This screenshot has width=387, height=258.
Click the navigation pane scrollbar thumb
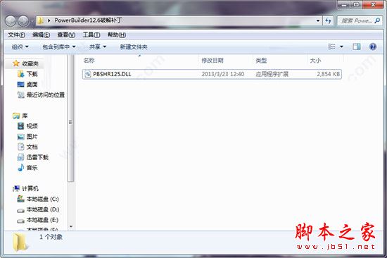70,118
